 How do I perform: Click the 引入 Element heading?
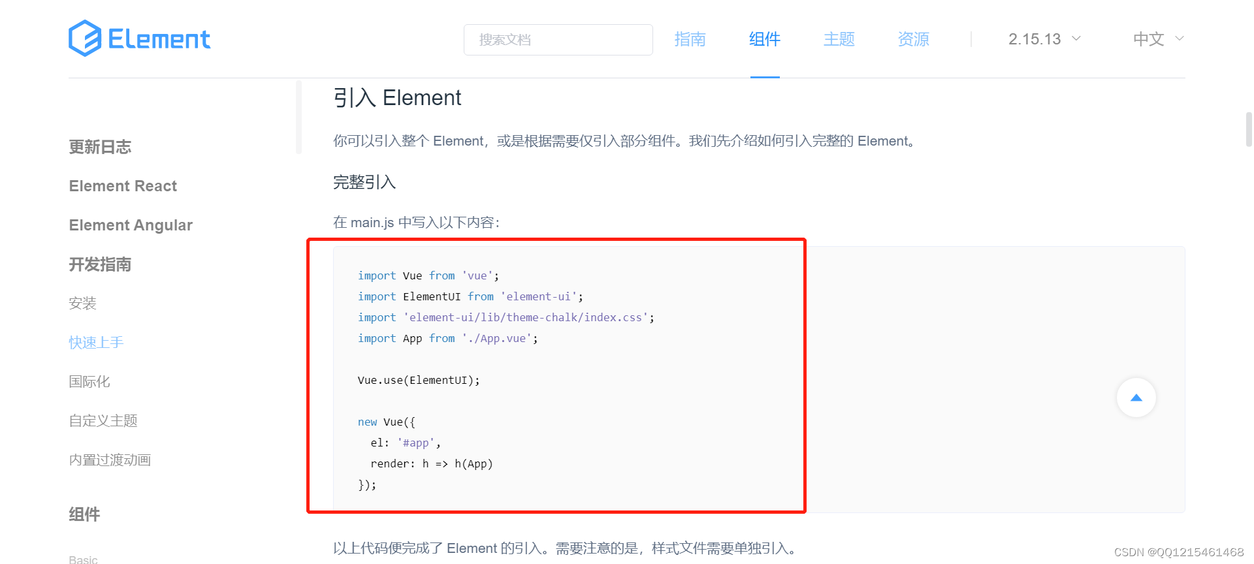[x=397, y=98]
